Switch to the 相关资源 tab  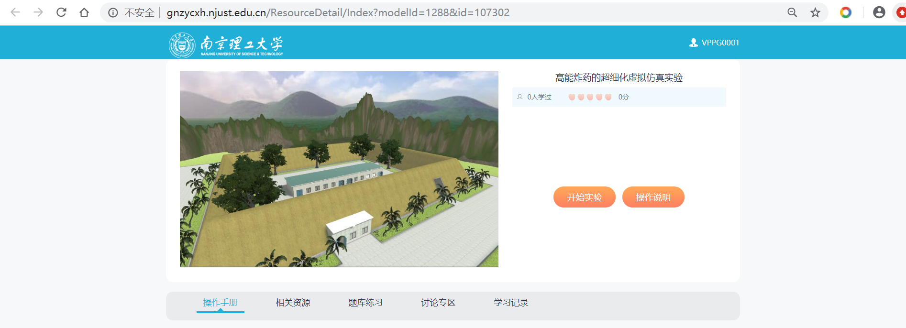(293, 303)
